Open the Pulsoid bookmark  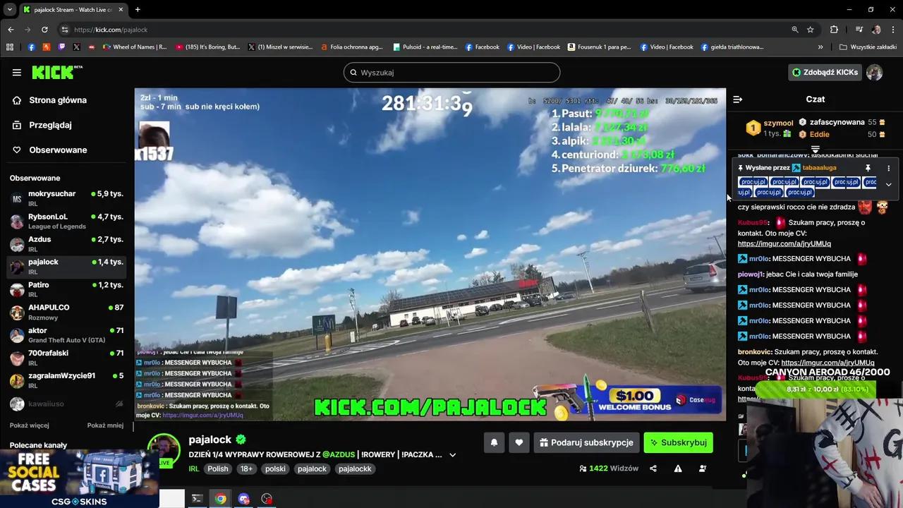tap(425, 47)
